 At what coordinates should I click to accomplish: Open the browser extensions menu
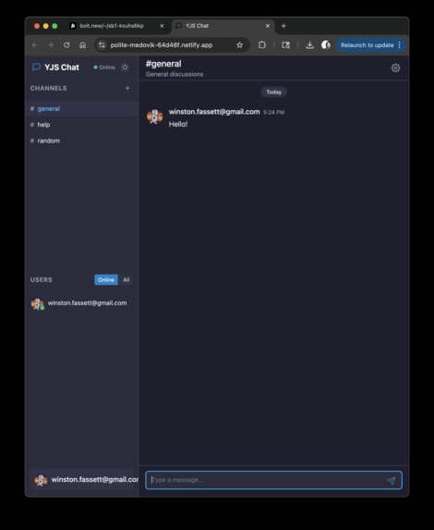pos(262,45)
